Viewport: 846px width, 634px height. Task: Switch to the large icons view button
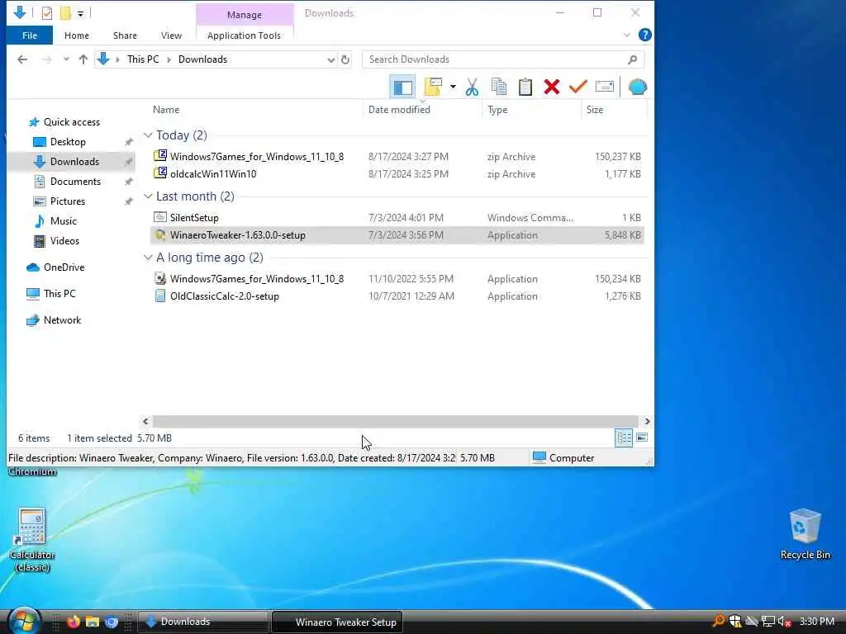tap(641, 438)
